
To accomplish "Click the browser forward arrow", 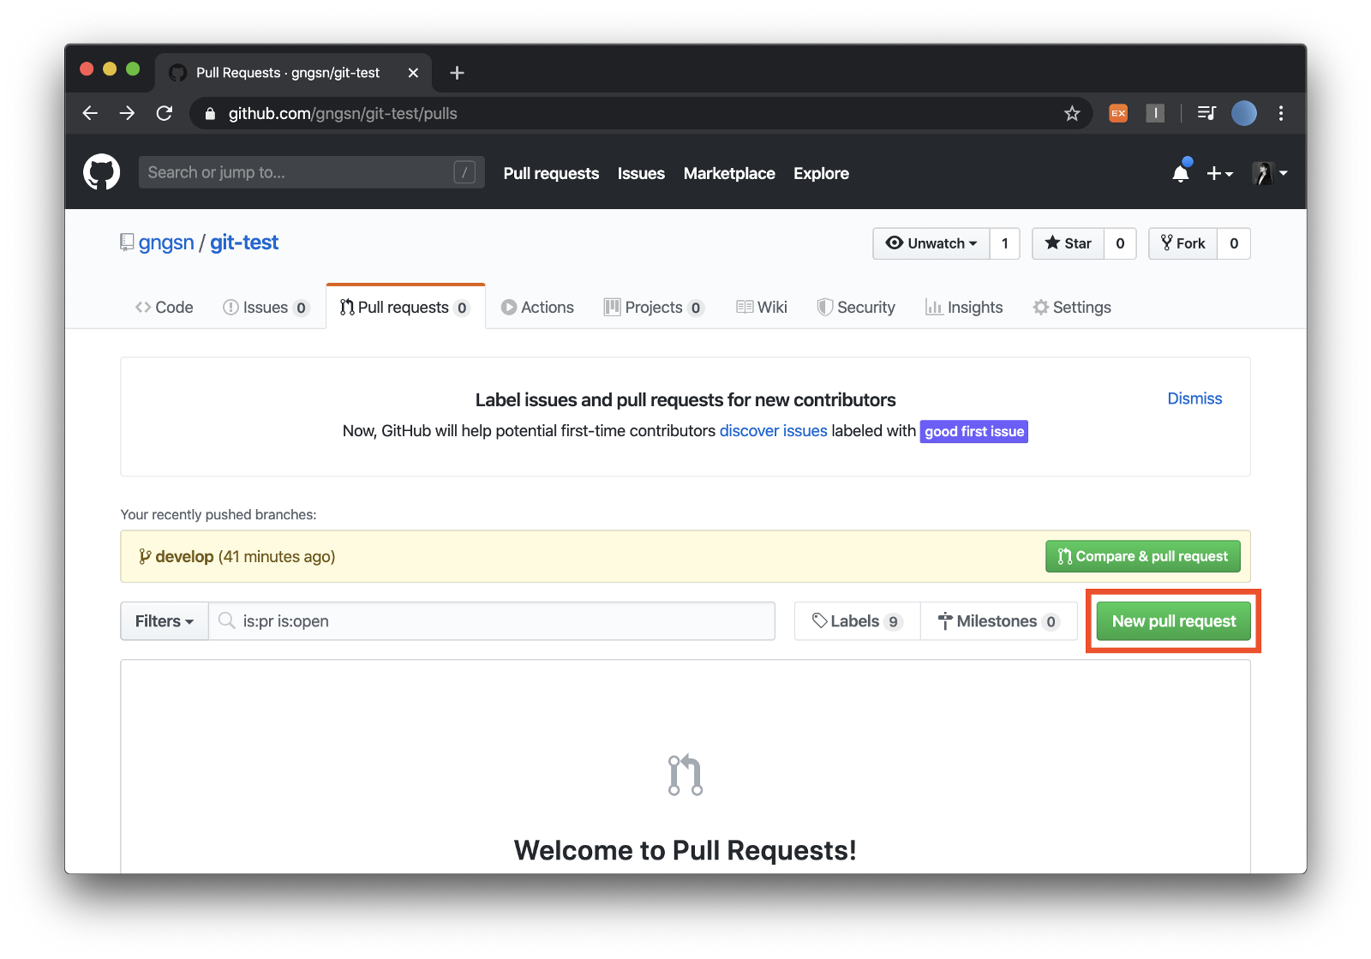I will (127, 113).
